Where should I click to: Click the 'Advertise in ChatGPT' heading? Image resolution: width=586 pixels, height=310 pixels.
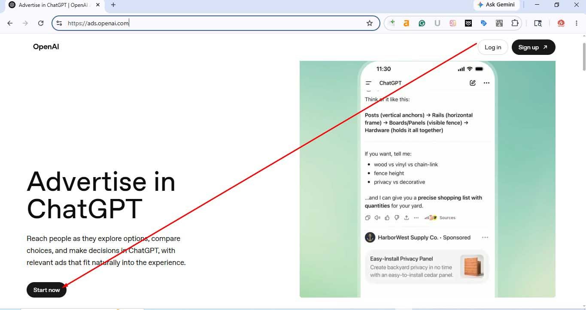pos(101,195)
